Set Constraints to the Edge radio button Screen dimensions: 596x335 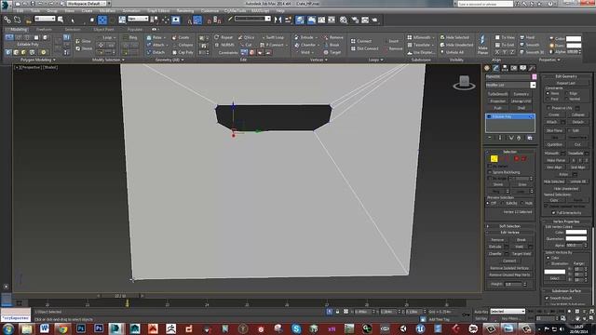(566, 93)
